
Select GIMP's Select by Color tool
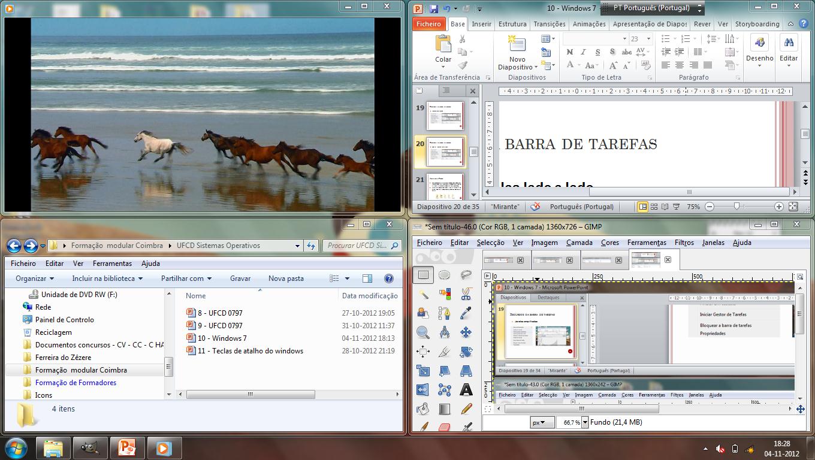tap(444, 294)
